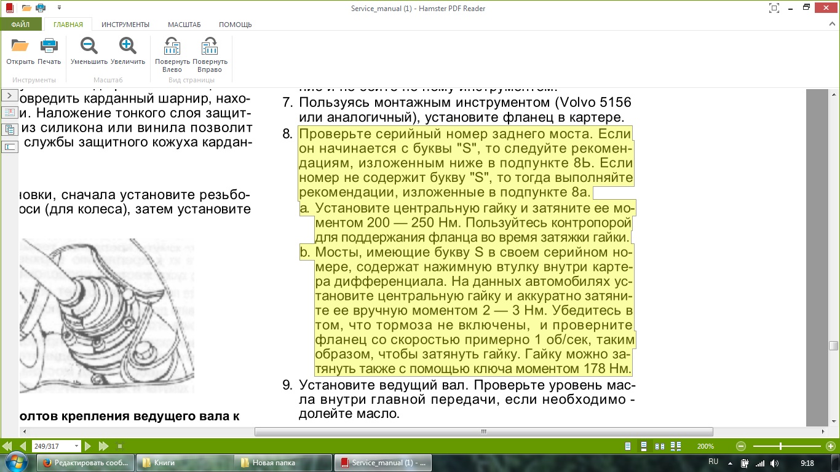This screenshot has height=472, width=840.
Task: Jump to the first page arrow
Action: (8, 446)
